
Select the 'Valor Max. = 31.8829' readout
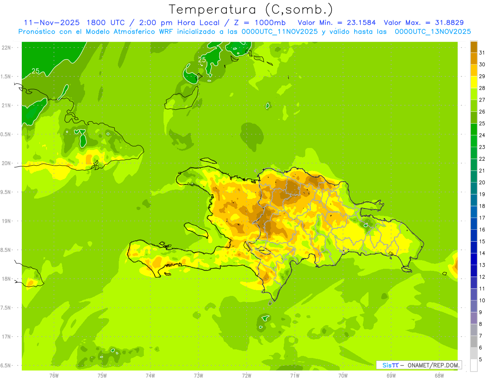[x=423, y=23]
